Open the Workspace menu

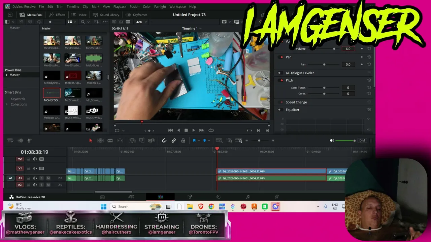click(x=177, y=7)
